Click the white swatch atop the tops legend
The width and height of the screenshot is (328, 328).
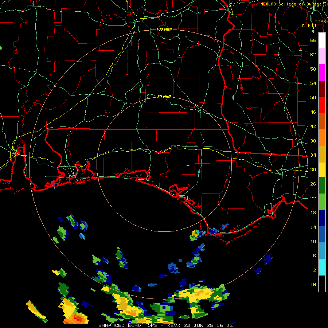[x=322, y=40]
